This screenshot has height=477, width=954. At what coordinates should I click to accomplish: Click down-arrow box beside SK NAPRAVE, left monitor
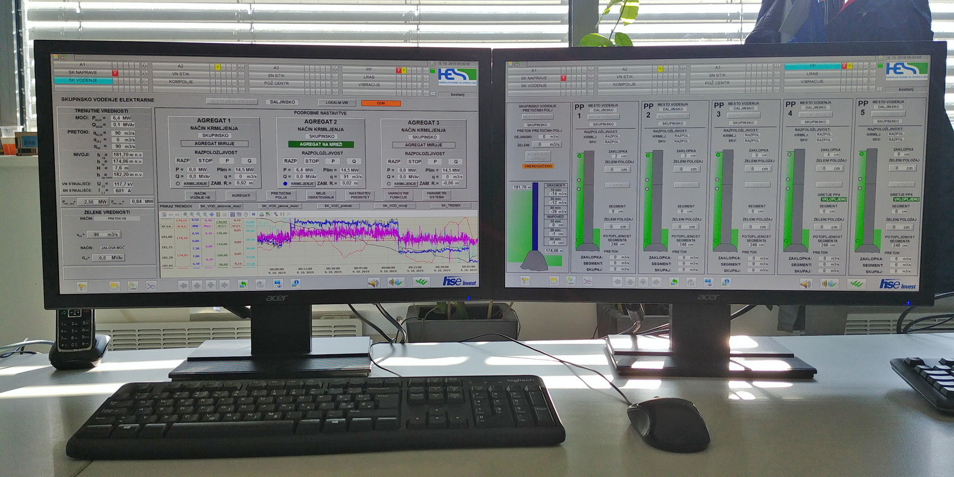tap(145, 73)
